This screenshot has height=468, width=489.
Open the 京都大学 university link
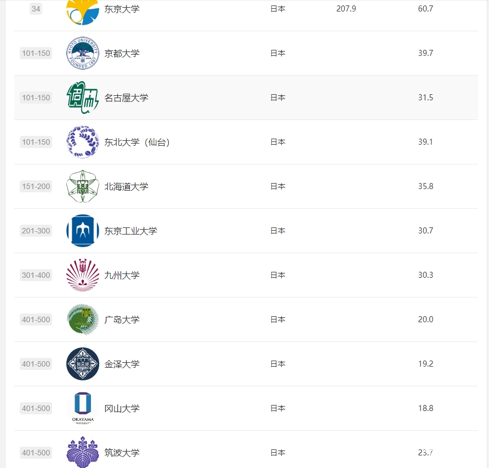122,53
